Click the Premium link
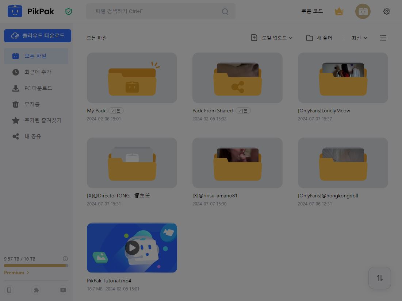Viewport: 402px width, 301px height. click(x=16, y=273)
